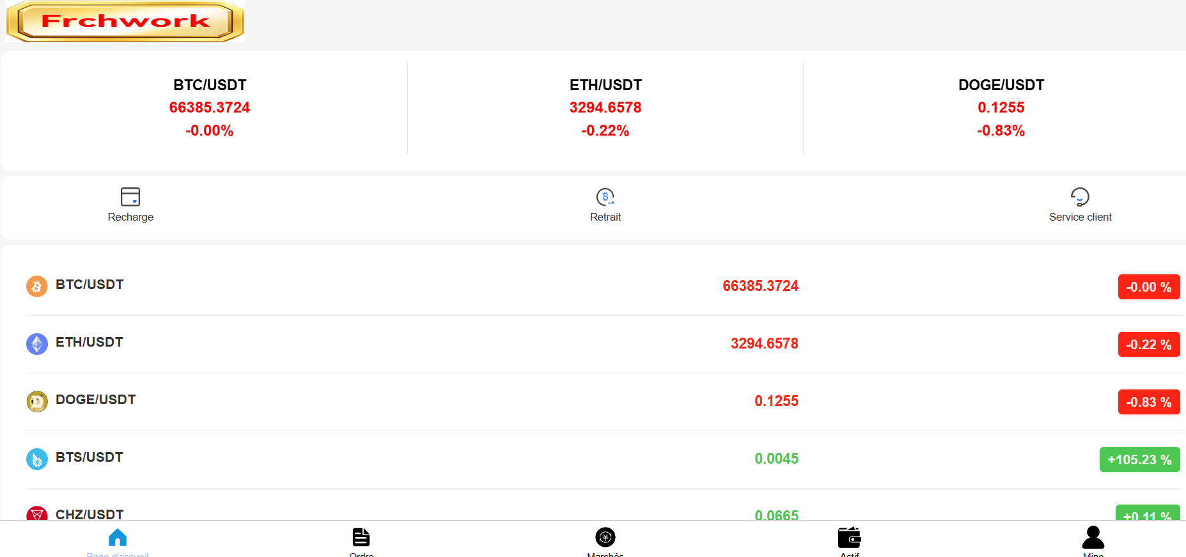Click the Bitcoin coin icon in list
Screen dimensions: 1186x557
click(37, 286)
